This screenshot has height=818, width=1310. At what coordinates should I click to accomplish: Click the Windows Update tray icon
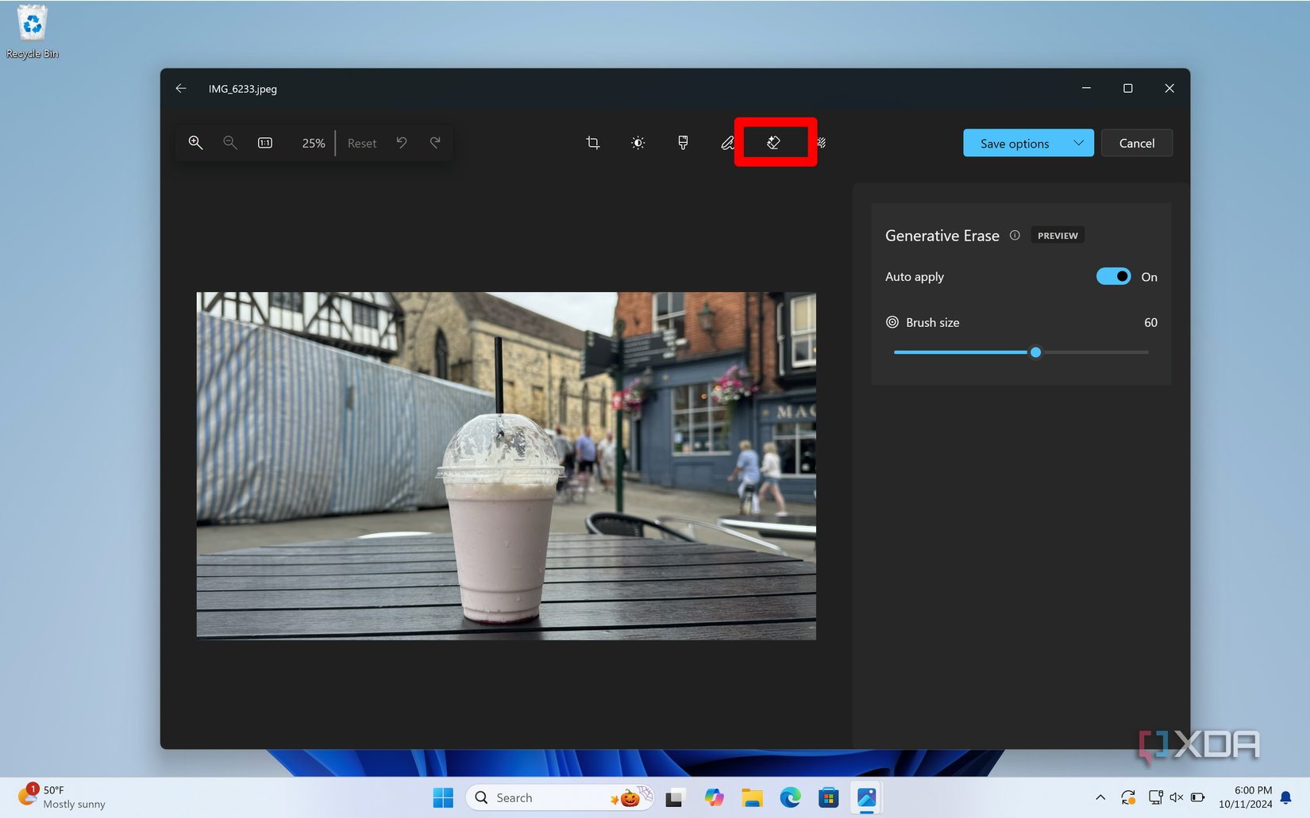(1128, 797)
